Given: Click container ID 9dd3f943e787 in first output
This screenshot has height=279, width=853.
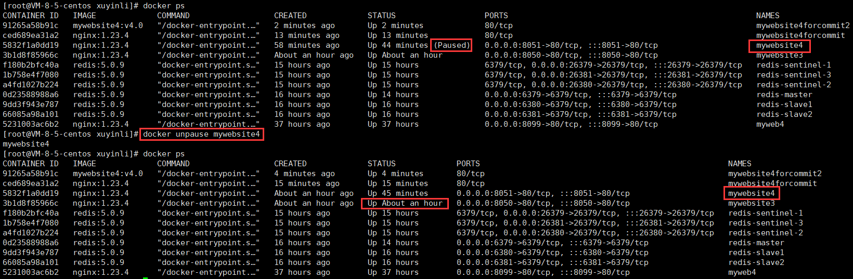Looking at the screenshot, I should [x=31, y=104].
